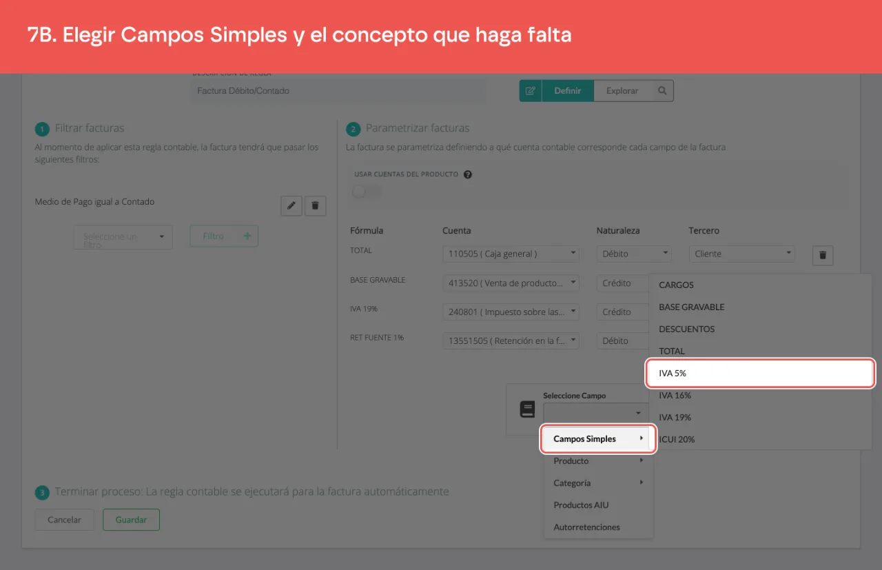Open the Débito naturaleza dropdown for TOTAL
This screenshot has height=570, width=882.
pos(634,254)
